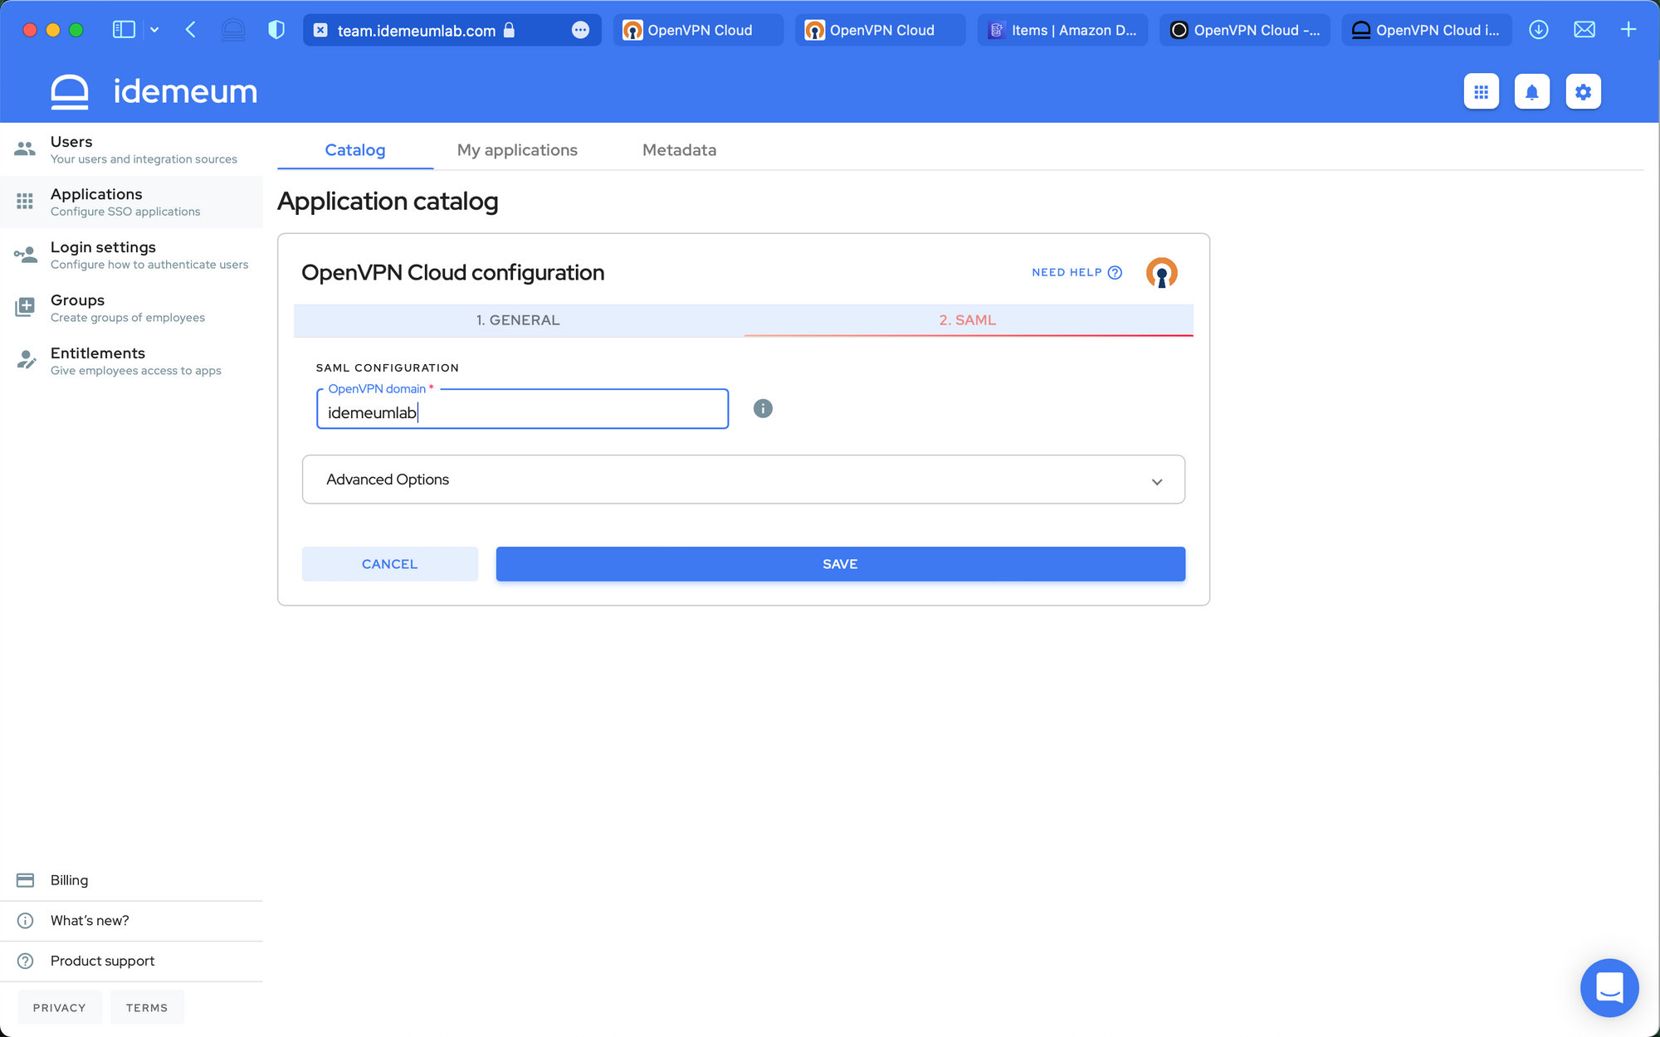Click the Groups icon in sidebar
This screenshot has height=1037, width=1660.
point(25,308)
